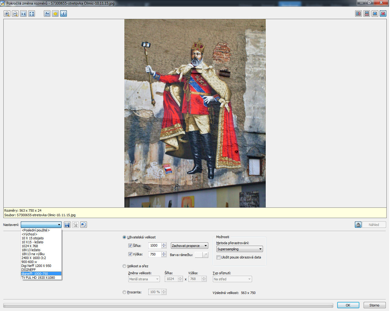Open the 'Zachovat proporce' dropdown

tap(189, 246)
